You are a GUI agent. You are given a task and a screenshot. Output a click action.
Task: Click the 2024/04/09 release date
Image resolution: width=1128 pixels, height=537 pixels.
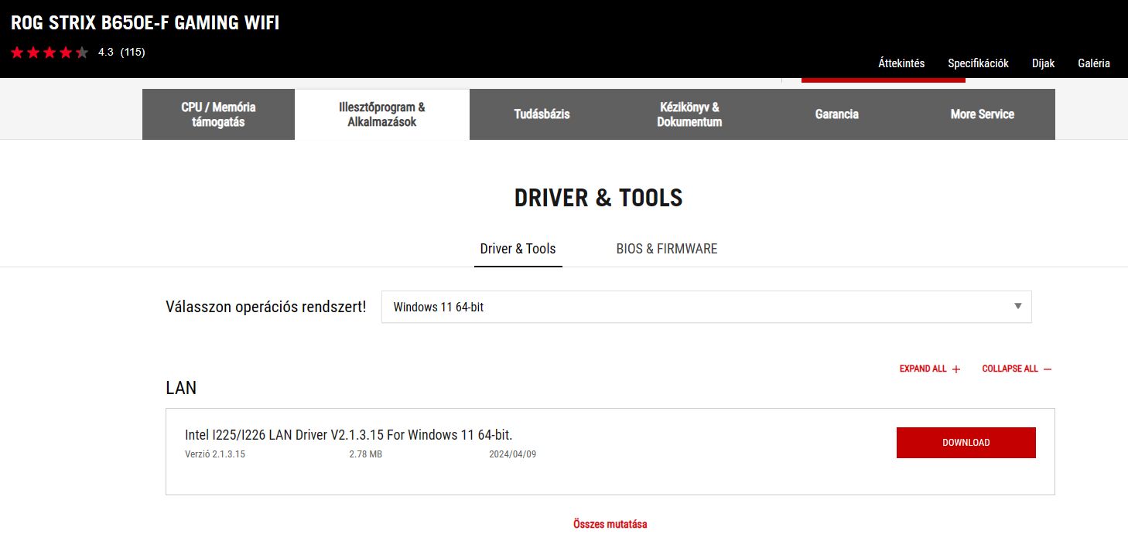tap(512, 454)
